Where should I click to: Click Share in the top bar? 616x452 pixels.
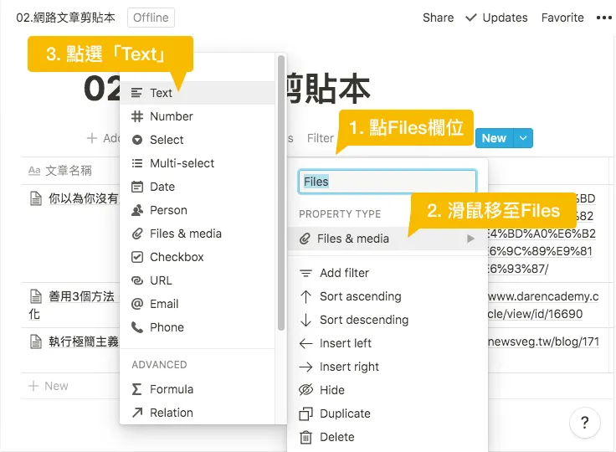(x=438, y=18)
